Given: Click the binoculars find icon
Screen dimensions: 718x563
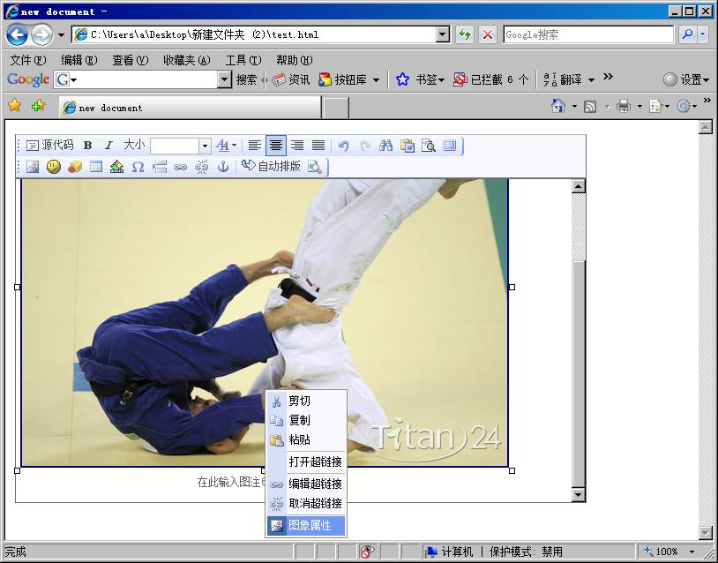Looking at the screenshot, I should tap(385, 146).
